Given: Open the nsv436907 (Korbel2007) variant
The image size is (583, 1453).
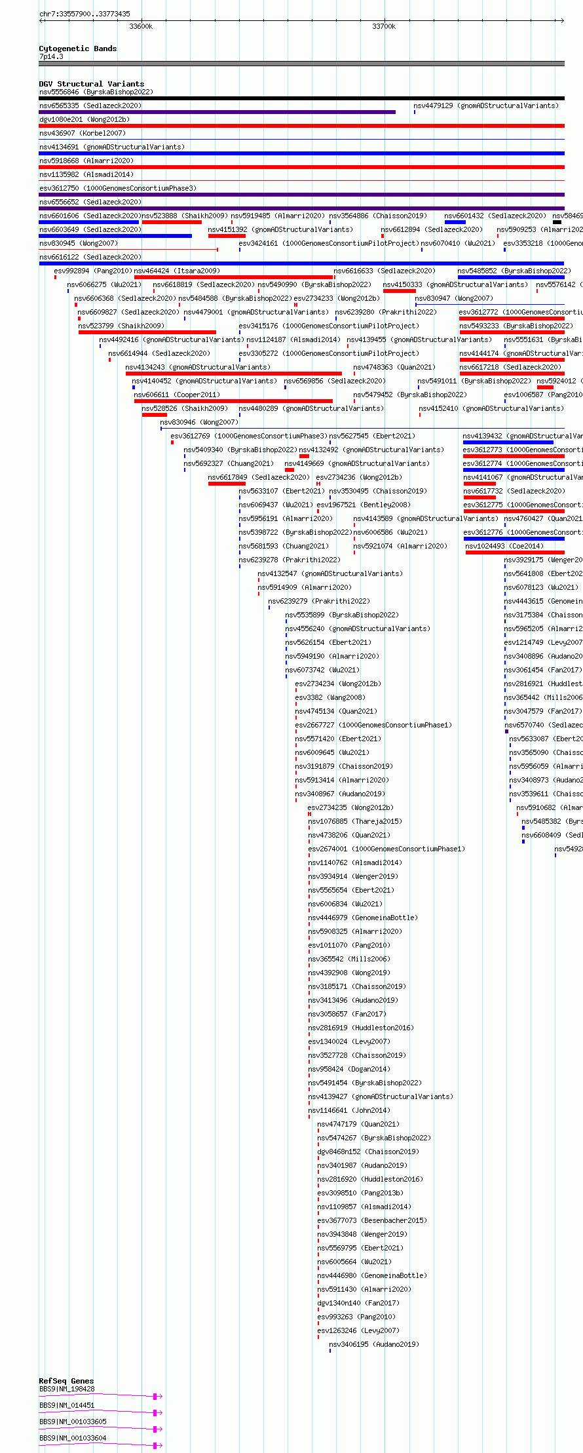Looking at the screenshot, I should [83, 134].
